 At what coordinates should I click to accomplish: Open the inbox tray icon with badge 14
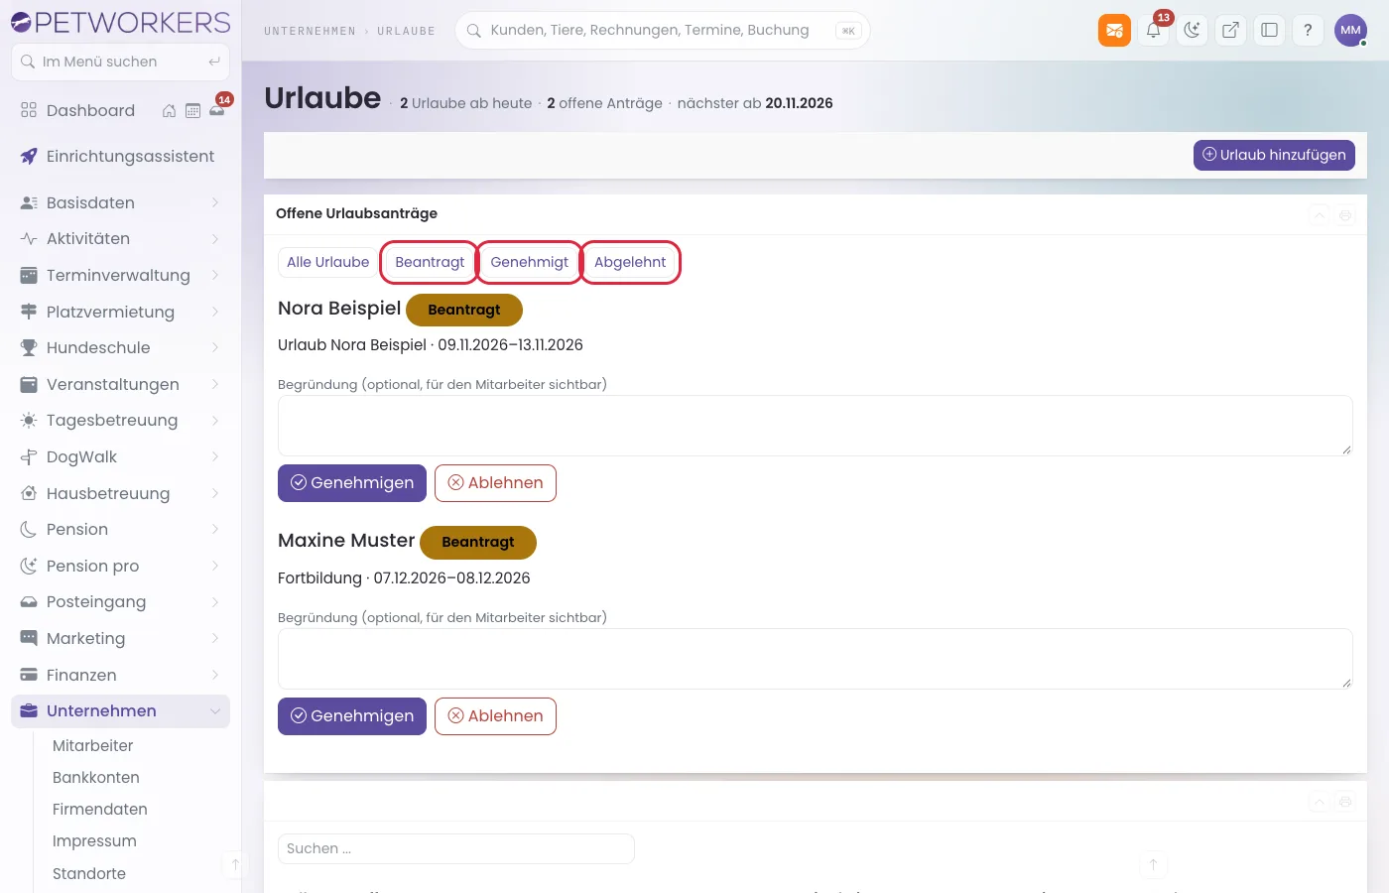217,110
